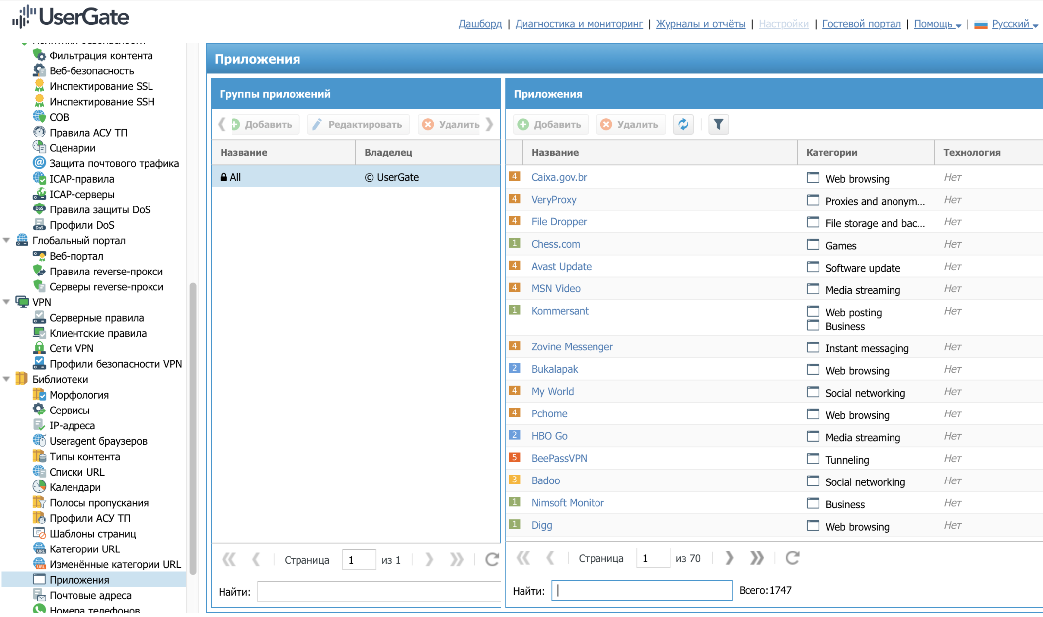Click the Правила защиты DoS icon
Viewport: 1043px width, 617px height.
[x=39, y=209]
